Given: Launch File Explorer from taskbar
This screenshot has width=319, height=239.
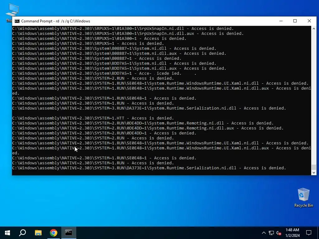Looking at the screenshot, I should coord(38,233).
